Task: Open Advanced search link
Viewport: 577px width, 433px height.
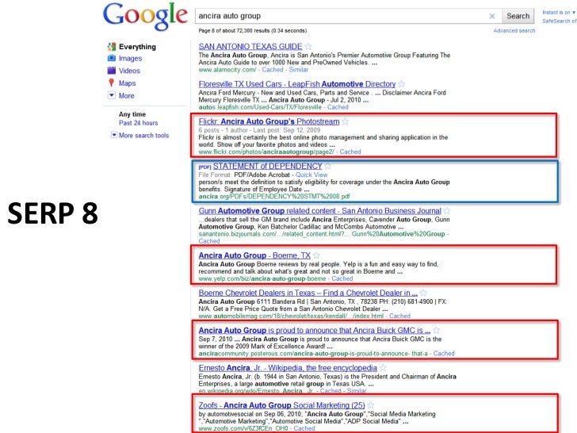Action: 514,31
